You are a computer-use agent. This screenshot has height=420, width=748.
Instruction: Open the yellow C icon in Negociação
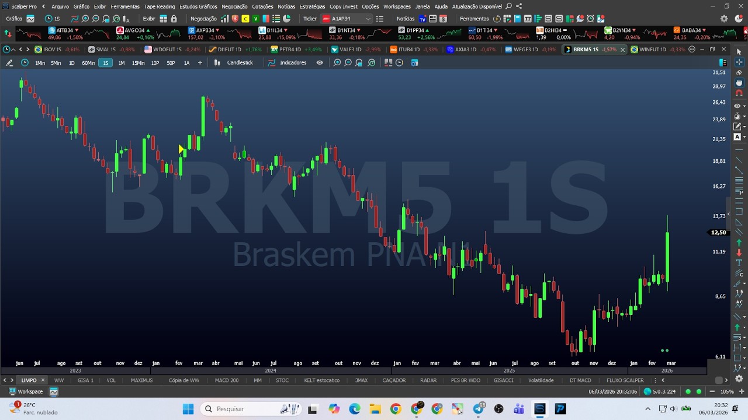click(245, 19)
